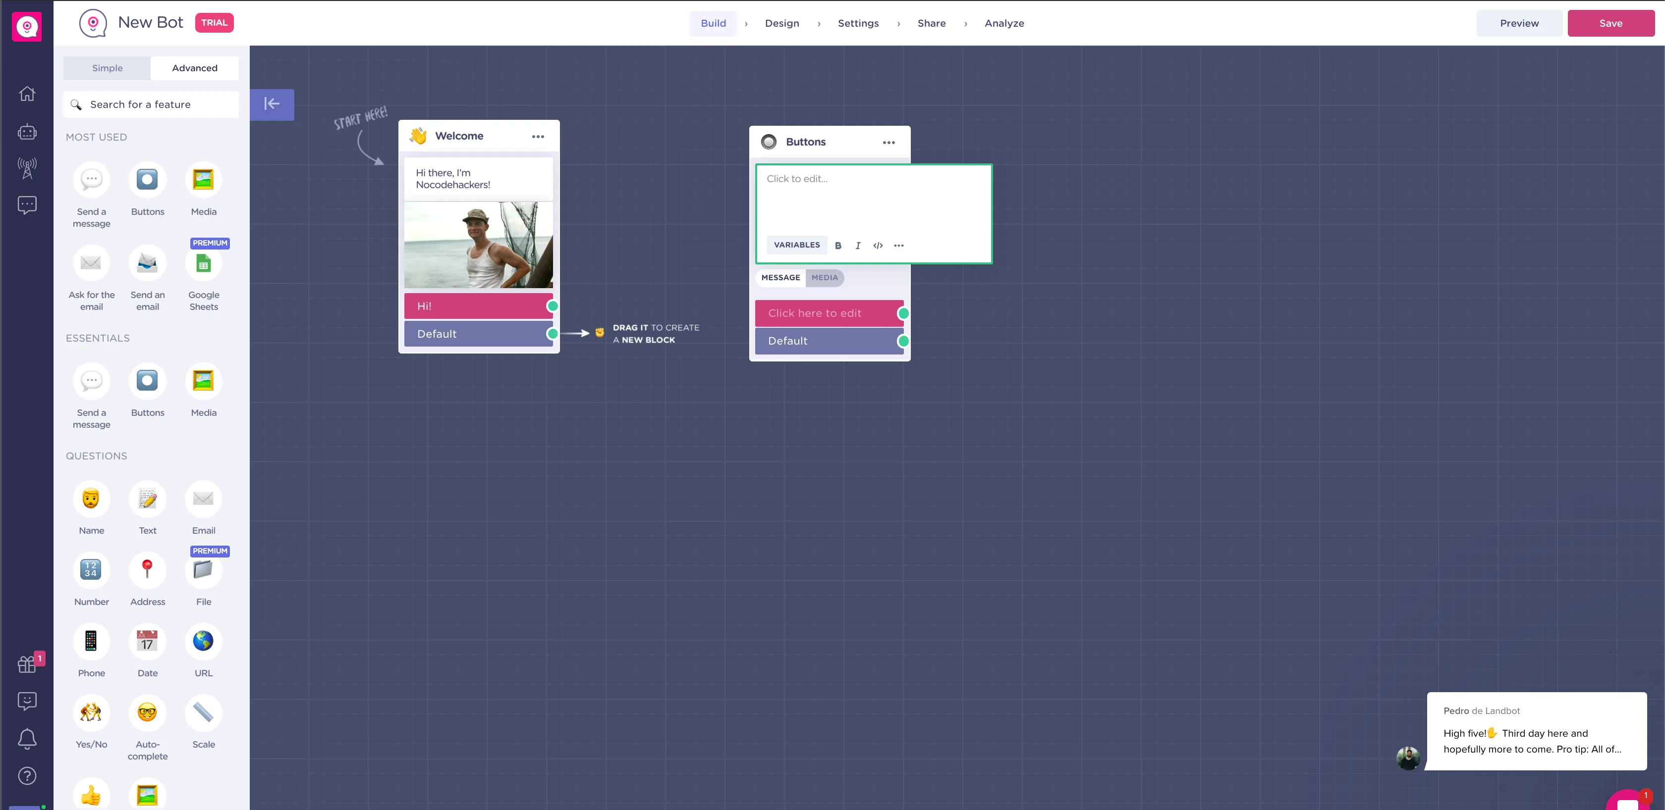This screenshot has width=1665, height=810.
Task: Click the Save button
Action: tap(1610, 23)
